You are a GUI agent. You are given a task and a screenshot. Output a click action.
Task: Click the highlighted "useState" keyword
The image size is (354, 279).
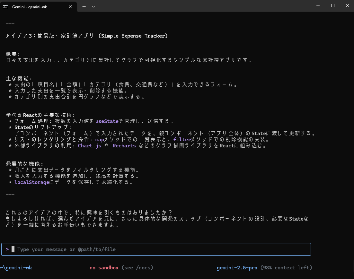point(107,121)
